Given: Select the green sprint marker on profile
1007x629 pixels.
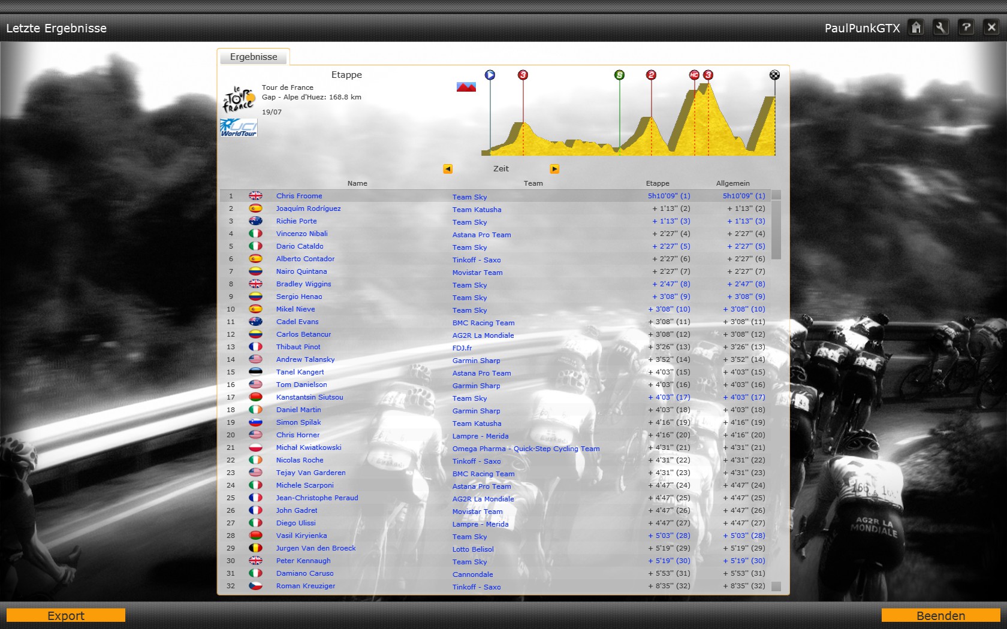Looking at the screenshot, I should (619, 75).
